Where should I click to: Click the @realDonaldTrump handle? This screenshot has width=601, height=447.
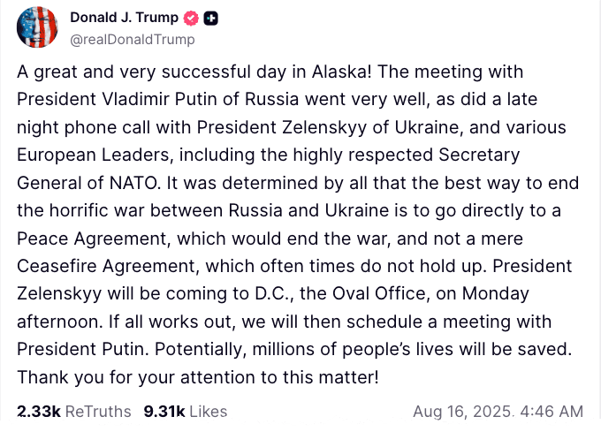tap(131, 40)
